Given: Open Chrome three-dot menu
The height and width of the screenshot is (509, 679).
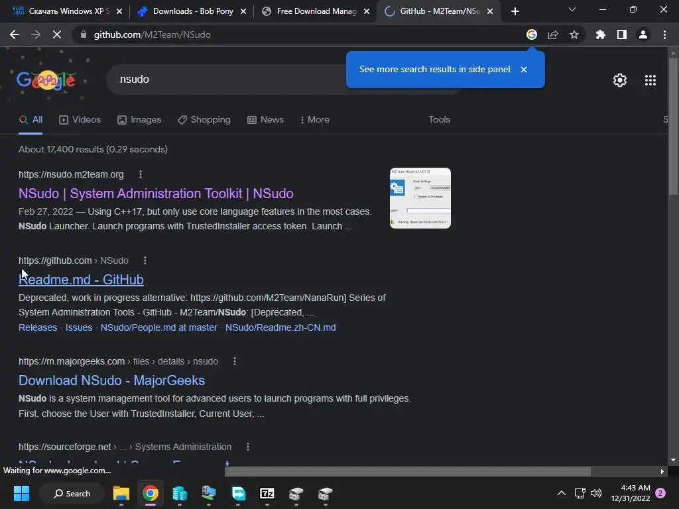Looking at the screenshot, I should coord(664,34).
